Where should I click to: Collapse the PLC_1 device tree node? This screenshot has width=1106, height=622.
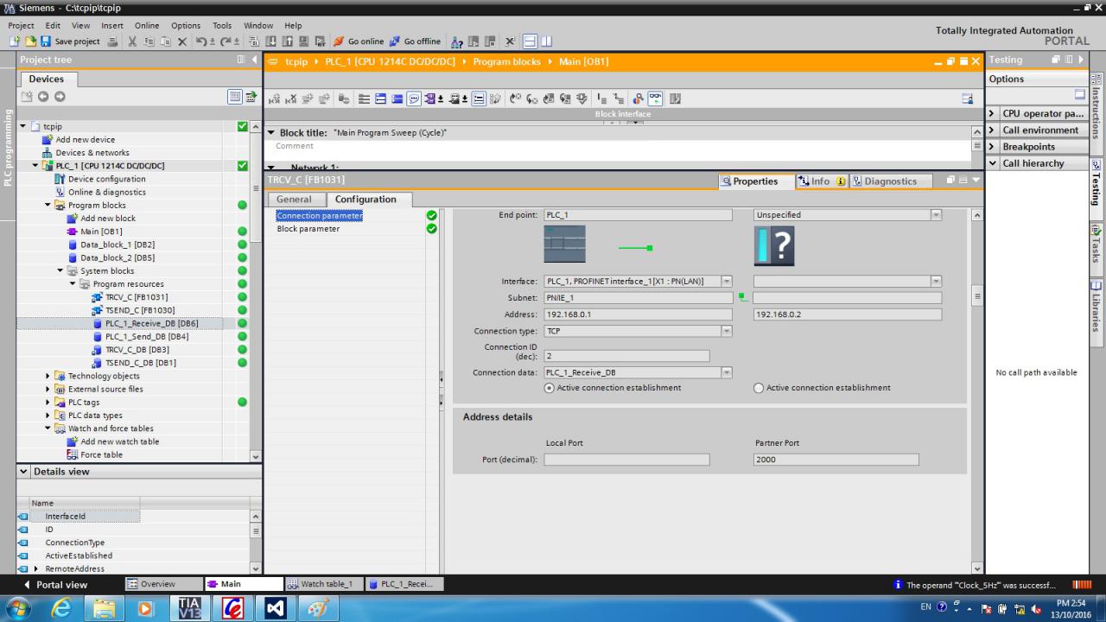(36, 166)
